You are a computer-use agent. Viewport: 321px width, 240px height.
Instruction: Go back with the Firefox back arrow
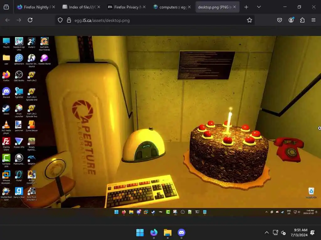point(8,20)
